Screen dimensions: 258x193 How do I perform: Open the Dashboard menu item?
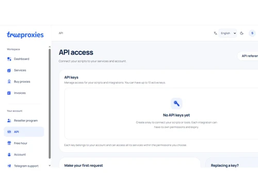click(24, 59)
